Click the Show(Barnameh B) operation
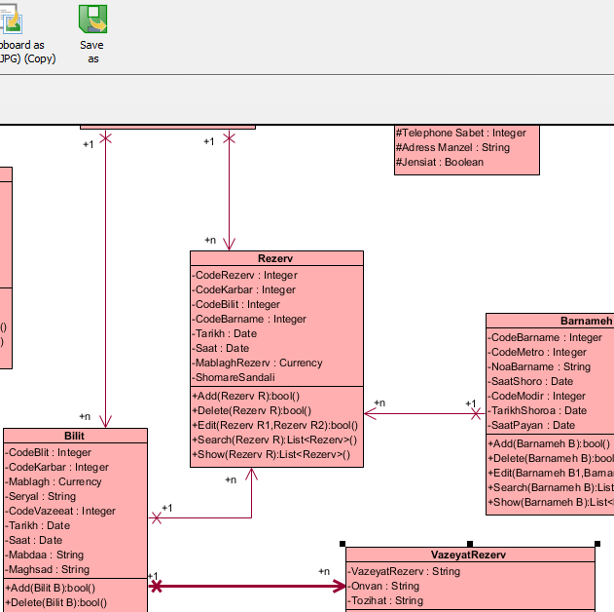Image resolution: width=614 pixels, height=612 pixels. pos(551,502)
